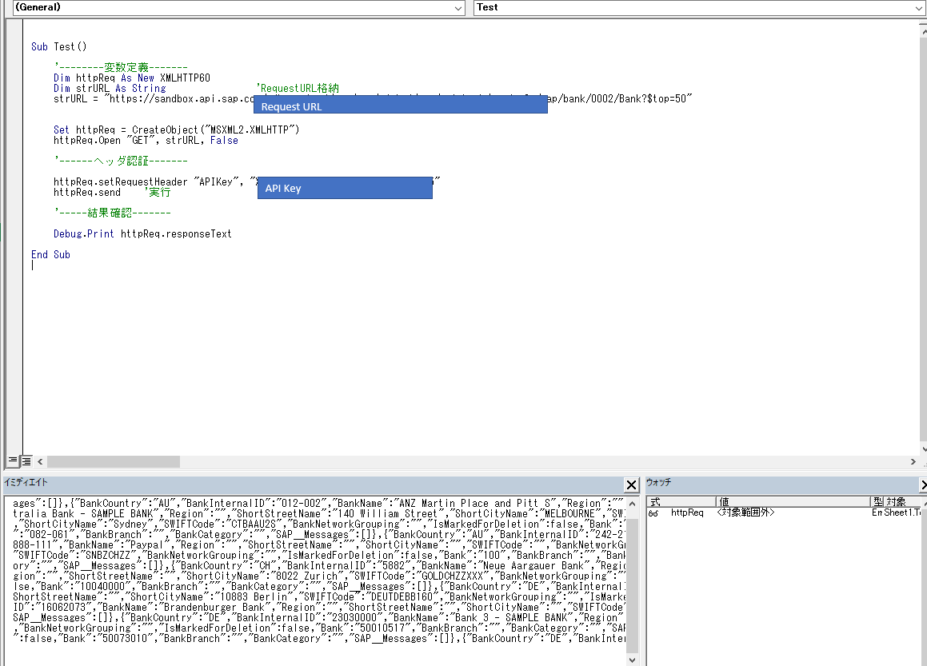Image resolution: width=927 pixels, height=666 pixels.
Task: Click the Immediate window's down scroll arrow
Action: 632,660
